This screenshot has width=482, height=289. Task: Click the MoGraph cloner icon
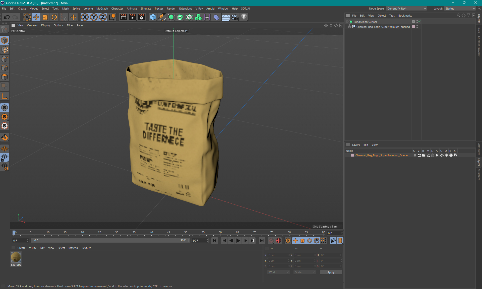pos(198,17)
